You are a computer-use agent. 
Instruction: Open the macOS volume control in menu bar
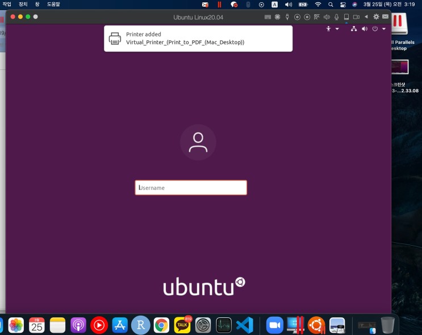(x=289, y=5)
